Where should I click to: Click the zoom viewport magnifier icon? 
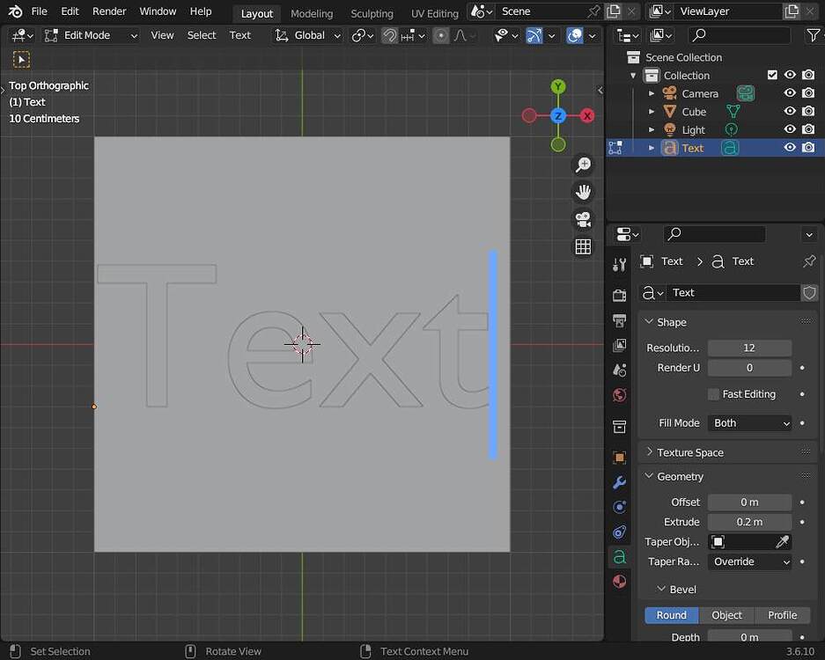pyautogui.click(x=583, y=165)
